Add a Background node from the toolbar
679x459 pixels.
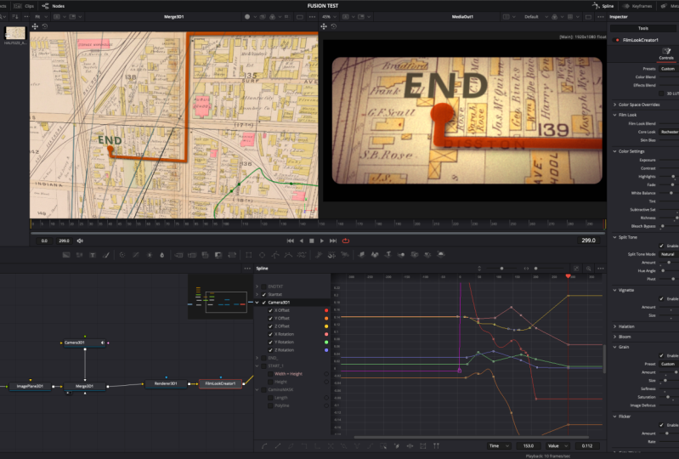[66, 255]
